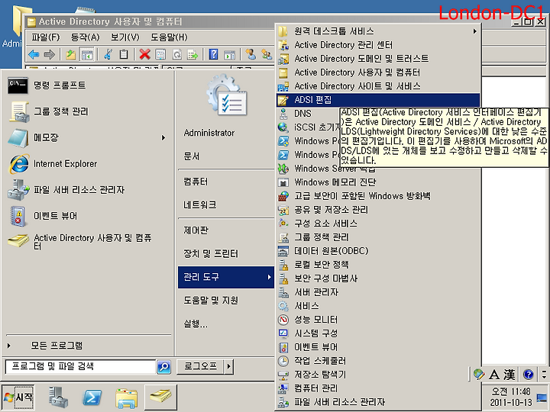Click the firewall icon for 고급 보안이 포함된 Windows 방화벽

point(283,196)
